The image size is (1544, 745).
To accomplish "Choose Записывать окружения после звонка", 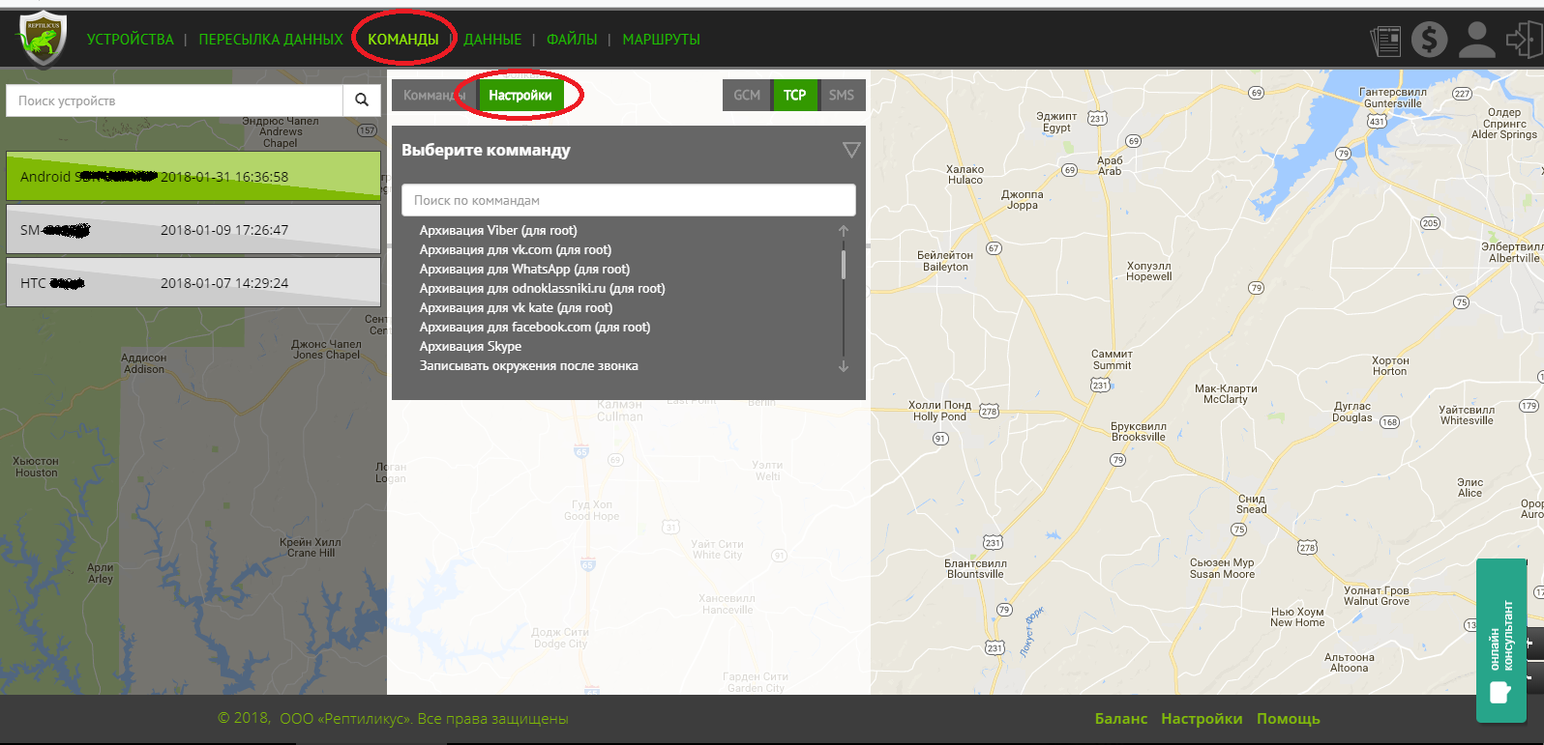I will [529, 365].
